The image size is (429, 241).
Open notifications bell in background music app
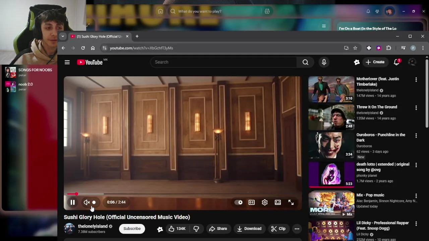click(368, 11)
